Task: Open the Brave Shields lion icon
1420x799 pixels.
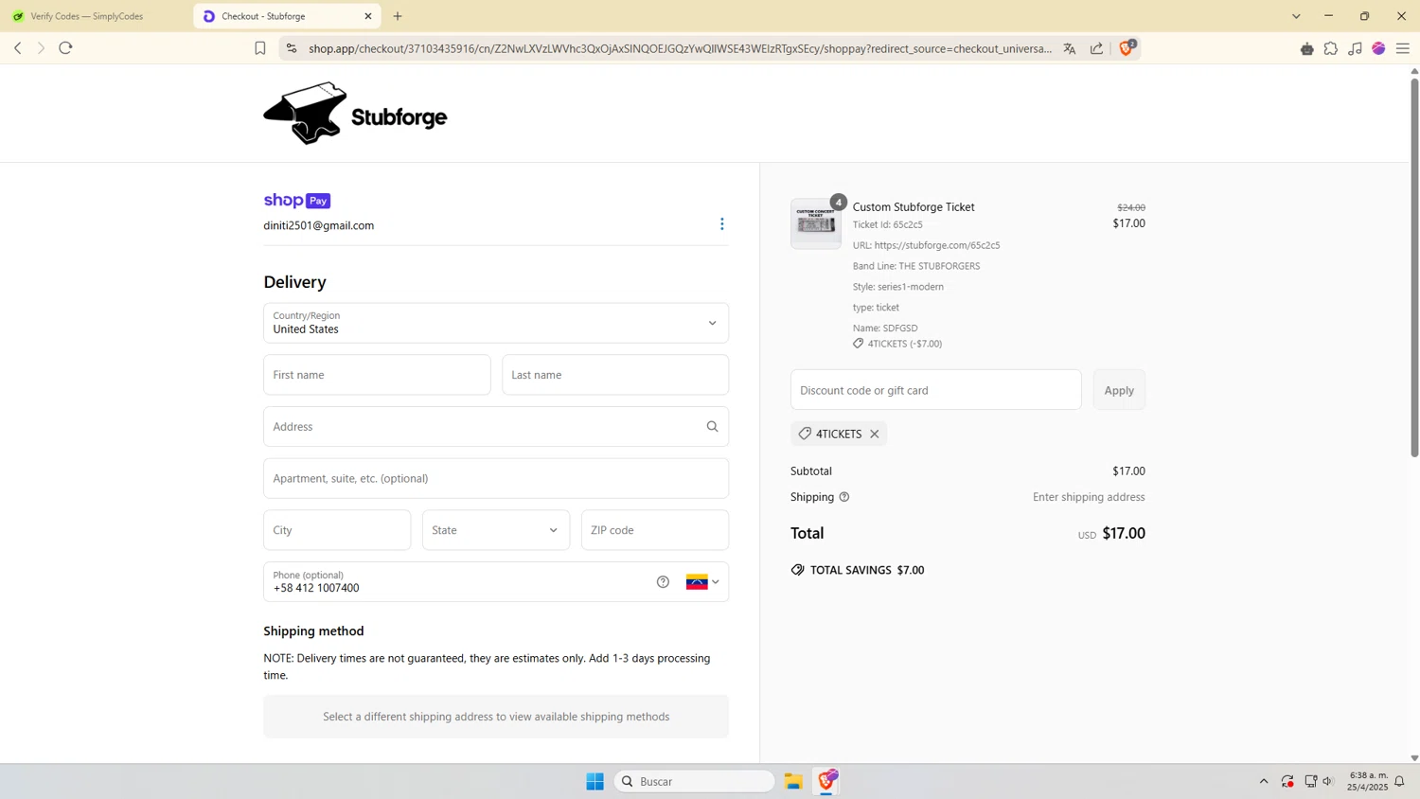Action: pyautogui.click(x=1127, y=47)
